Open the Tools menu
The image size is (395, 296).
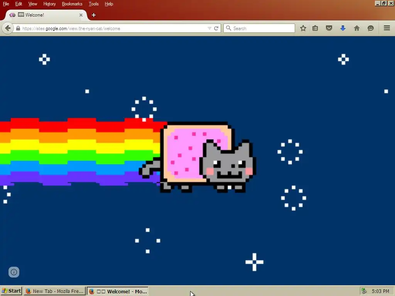point(93,4)
